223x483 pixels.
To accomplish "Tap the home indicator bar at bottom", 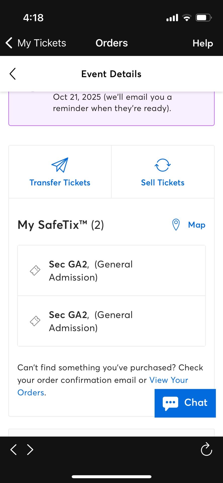I will (x=111, y=476).
